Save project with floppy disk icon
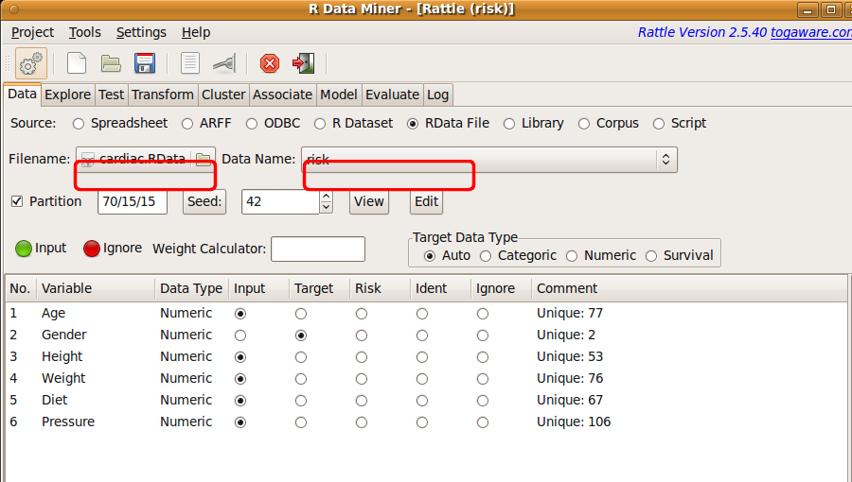The width and height of the screenshot is (852, 482). coord(145,63)
